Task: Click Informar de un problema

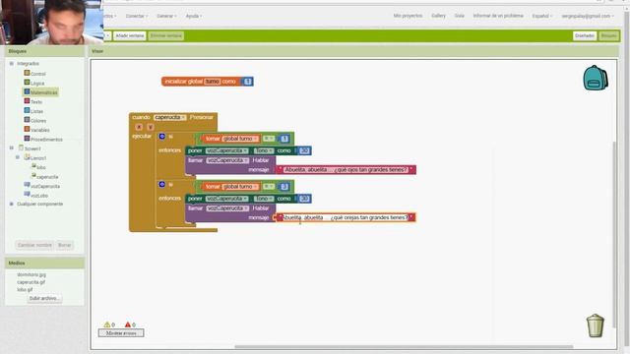Action: click(498, 16)
